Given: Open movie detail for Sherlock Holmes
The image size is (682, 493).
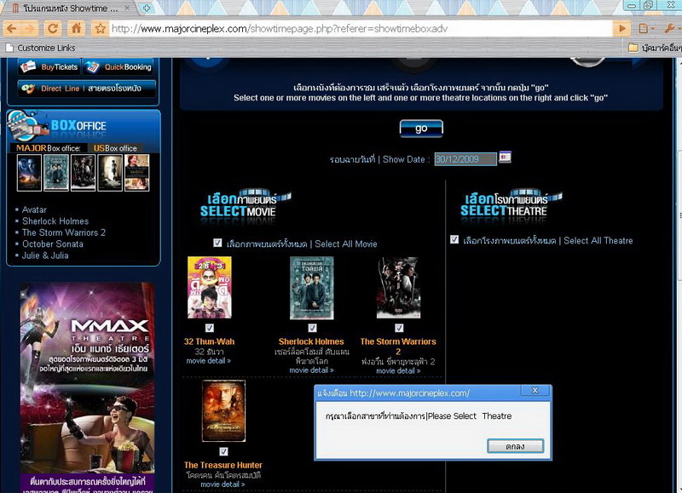Looking at the screenshot, I should [x=312, y=370].
